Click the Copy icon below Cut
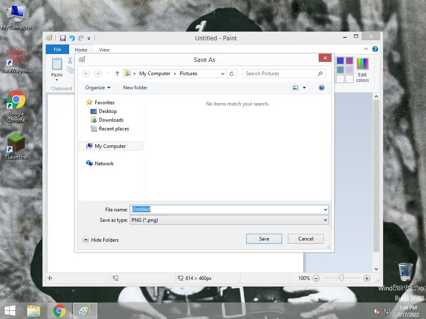This screenshot has width=426, height=319. pos(70,70)
